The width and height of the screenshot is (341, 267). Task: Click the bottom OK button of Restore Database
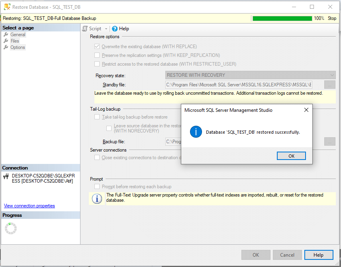pos(256,255)
